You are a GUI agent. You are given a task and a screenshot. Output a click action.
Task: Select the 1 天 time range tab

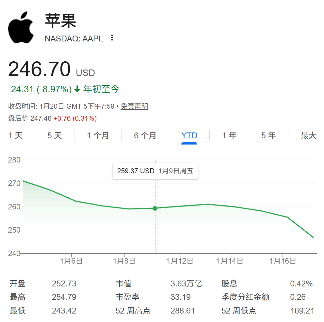click(x=16, y=135)
